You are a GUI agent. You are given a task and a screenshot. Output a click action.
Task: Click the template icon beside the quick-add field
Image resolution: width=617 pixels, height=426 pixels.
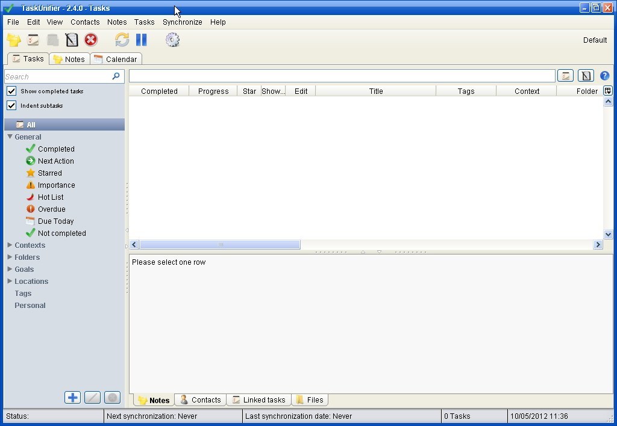(x=586, y=76)
